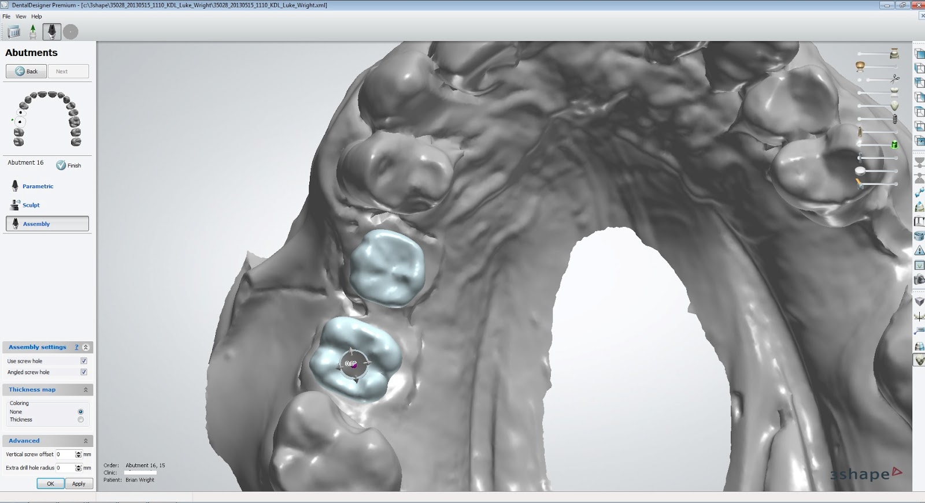This screenshot has height=503, width=925.
Task: Click the jar icon atop visibility sliders
Action: point(894,53)
